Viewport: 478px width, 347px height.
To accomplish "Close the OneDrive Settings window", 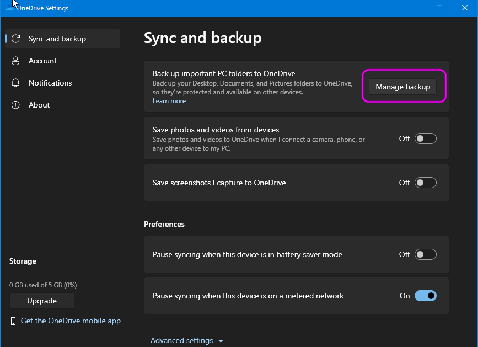I will pyautogui.click(x=465, y=8).
